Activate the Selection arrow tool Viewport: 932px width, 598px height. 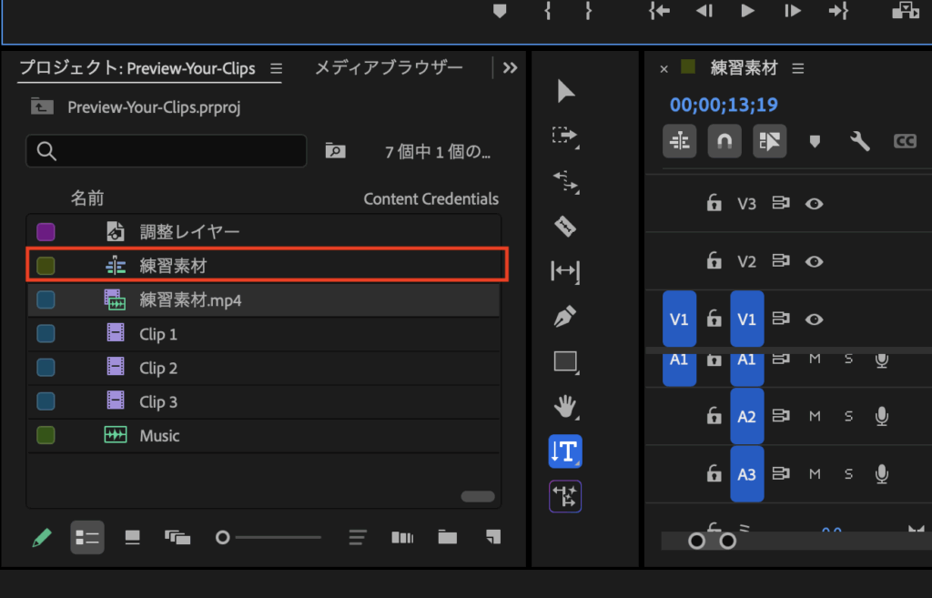click(565, 91)
